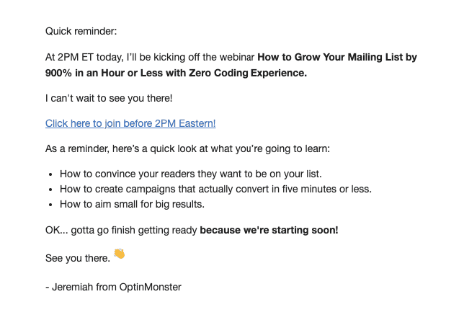Click the bullet dot before 'How to aim small'
Viewport: 464px width, 320px height.
(x=50, y=205)
